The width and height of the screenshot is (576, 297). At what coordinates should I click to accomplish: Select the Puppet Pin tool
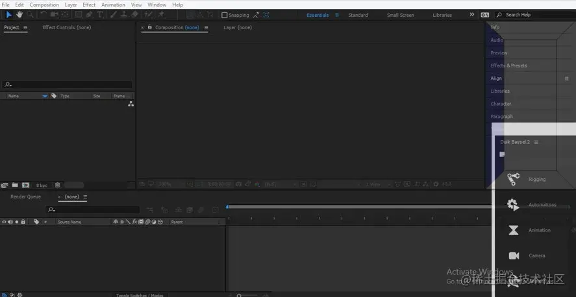coord(161,15)
